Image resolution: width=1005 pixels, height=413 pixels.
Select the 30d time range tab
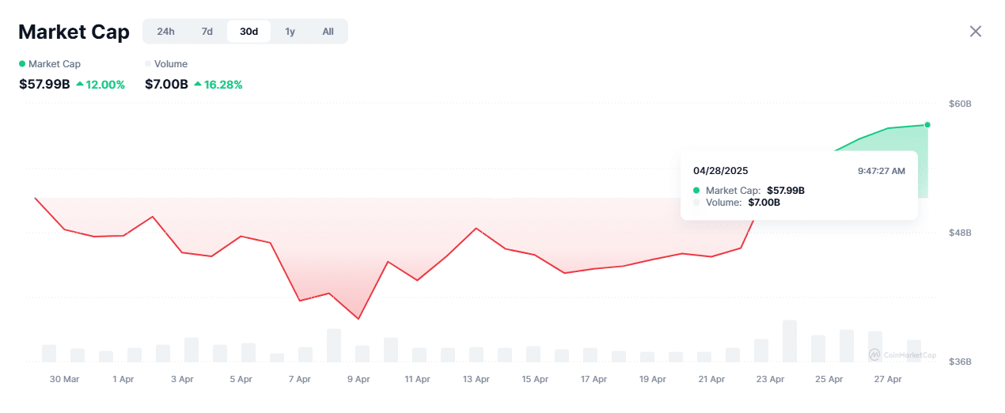point(248,32)
